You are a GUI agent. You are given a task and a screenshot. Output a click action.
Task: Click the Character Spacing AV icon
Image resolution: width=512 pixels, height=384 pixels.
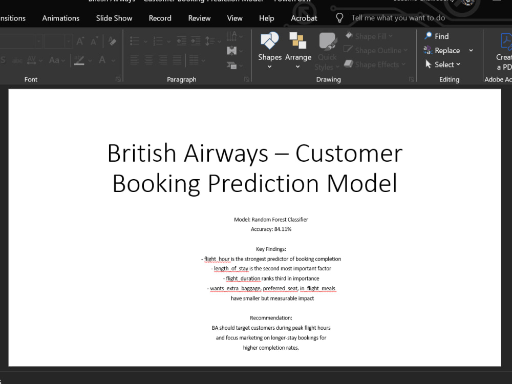pyautogui.click(x=32, y=60)
